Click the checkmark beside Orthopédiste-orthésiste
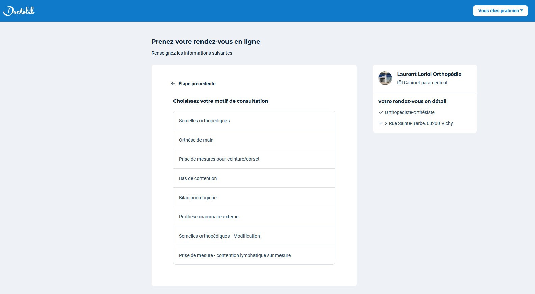 tap(381, 112)
